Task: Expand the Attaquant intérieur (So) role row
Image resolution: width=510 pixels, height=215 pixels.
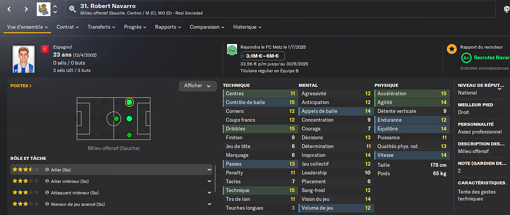Action: (x=209, y=192)
